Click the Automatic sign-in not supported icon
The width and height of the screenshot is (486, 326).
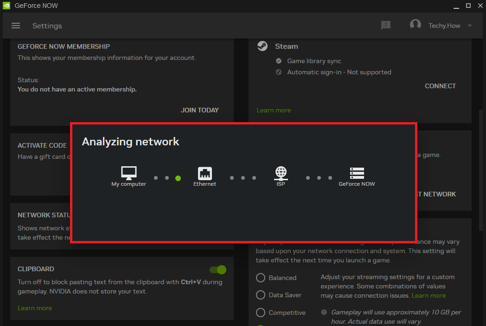(279, 72)
